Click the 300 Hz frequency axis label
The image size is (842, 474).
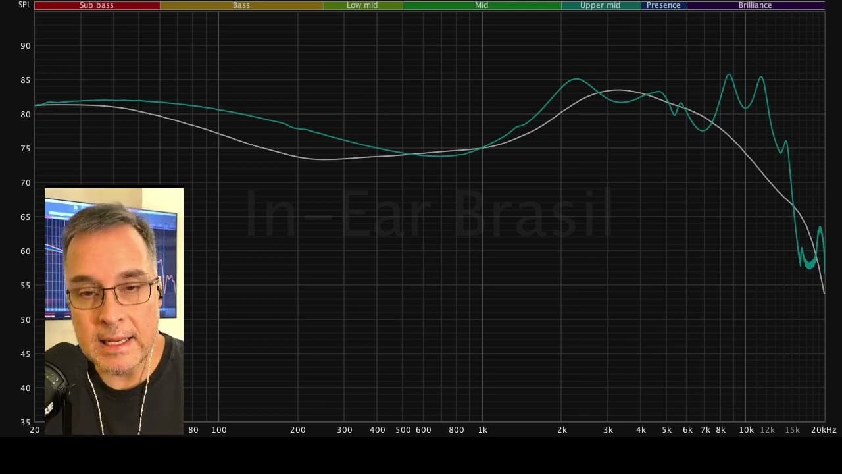tap(345, 430)
